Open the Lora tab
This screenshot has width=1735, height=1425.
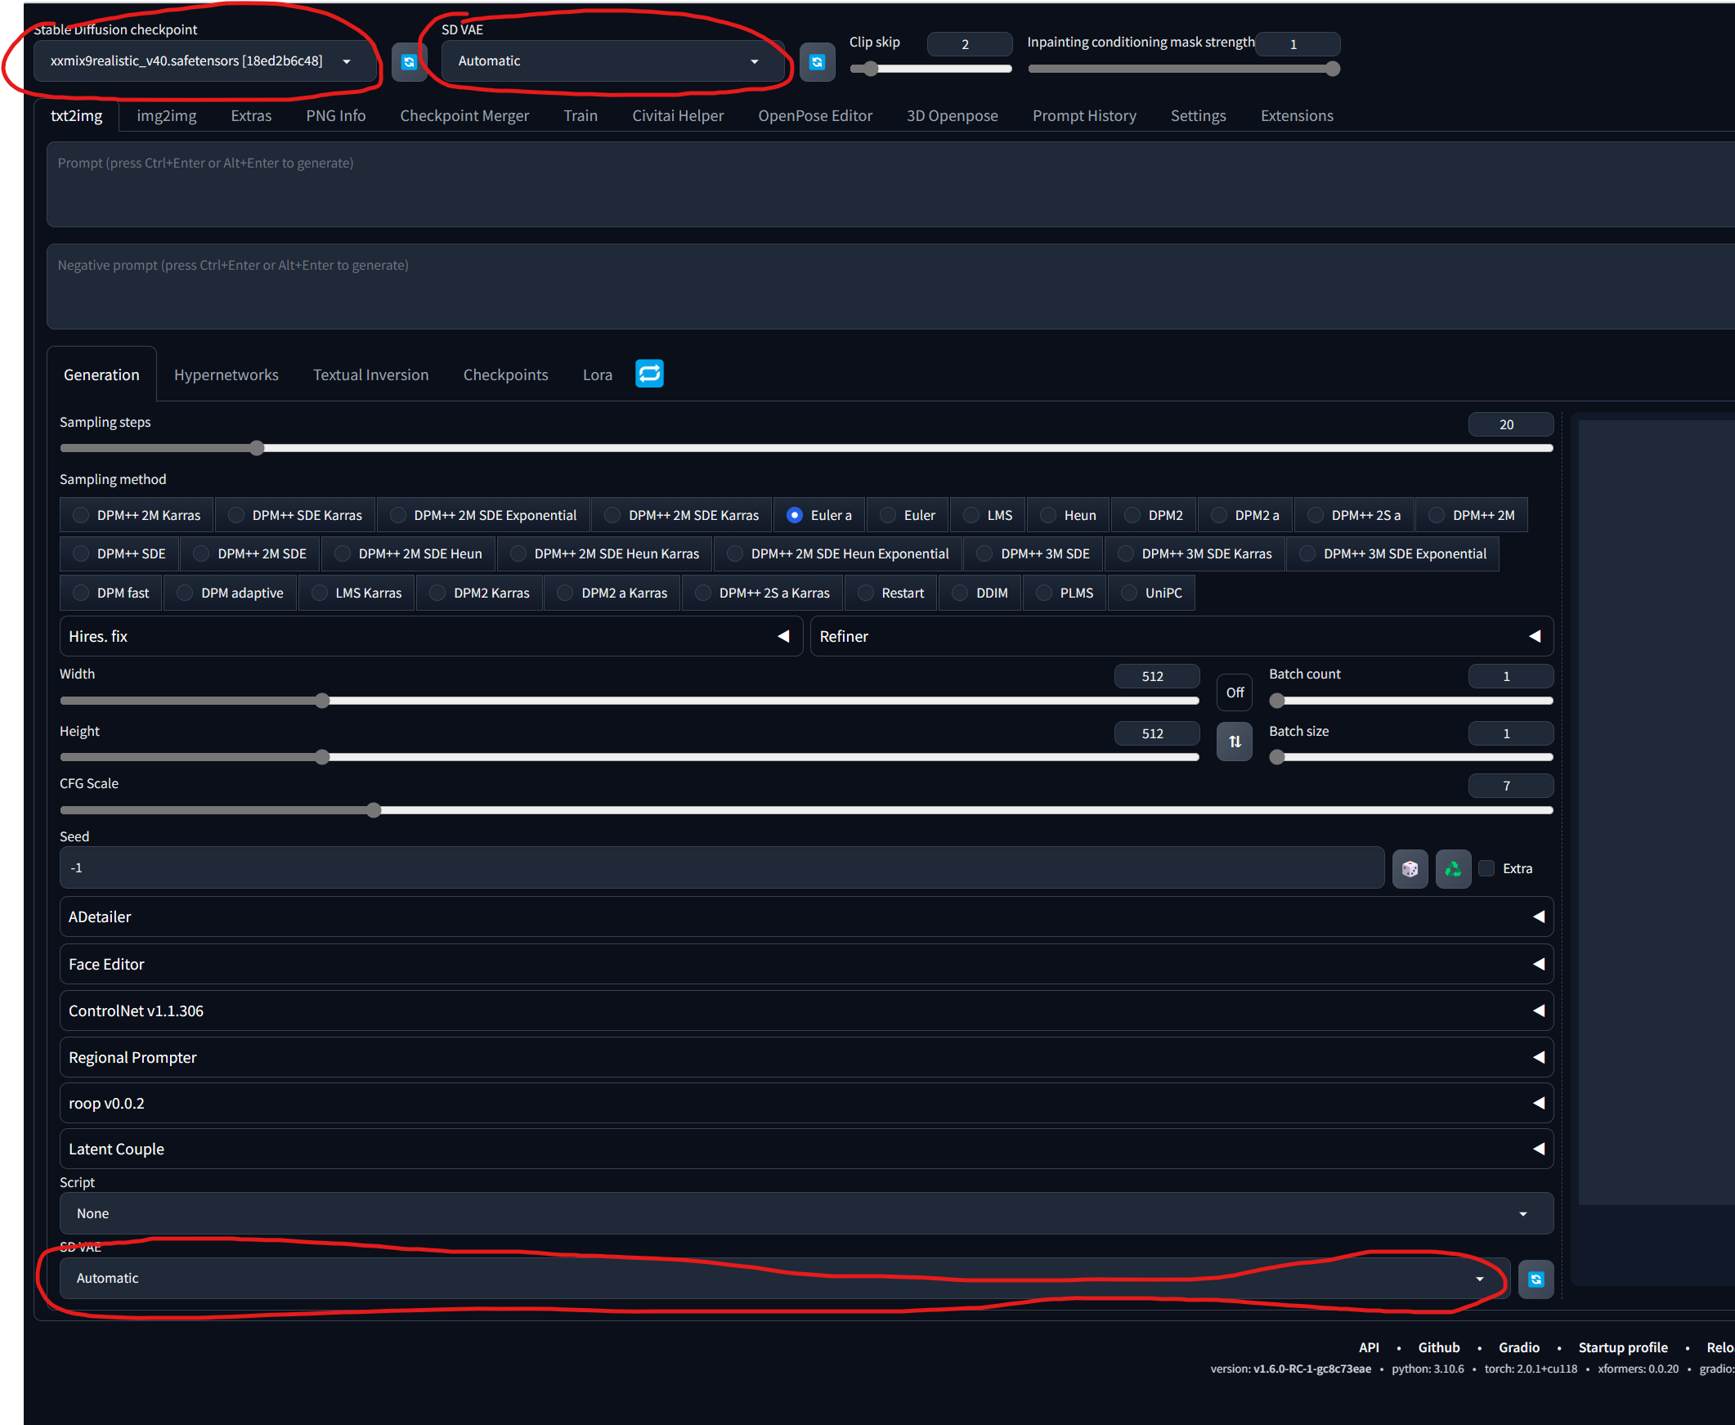point(597,374)
